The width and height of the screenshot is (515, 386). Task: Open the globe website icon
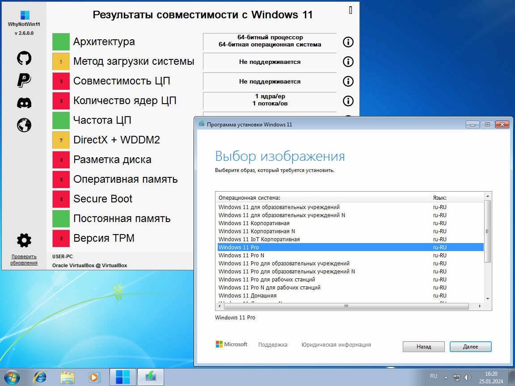pos(24,125)
